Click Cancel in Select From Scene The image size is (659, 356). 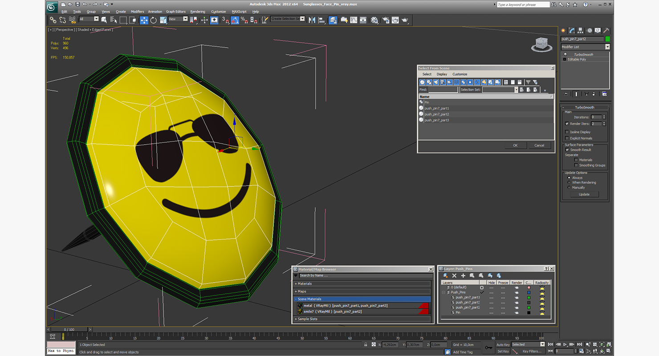pyautogui.click(x=539, y=146)
